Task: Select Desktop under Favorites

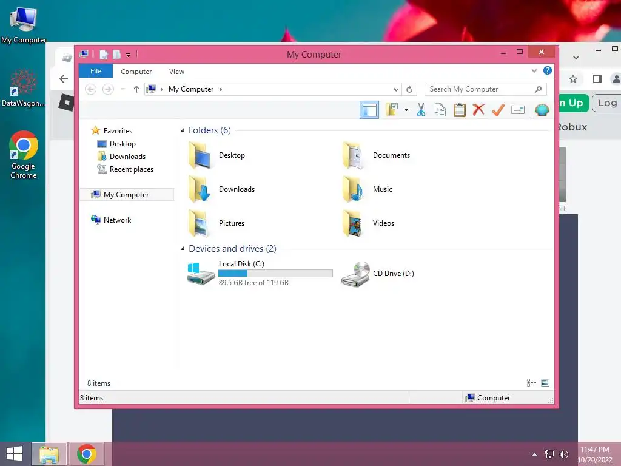Action: [x=116, y=143]
